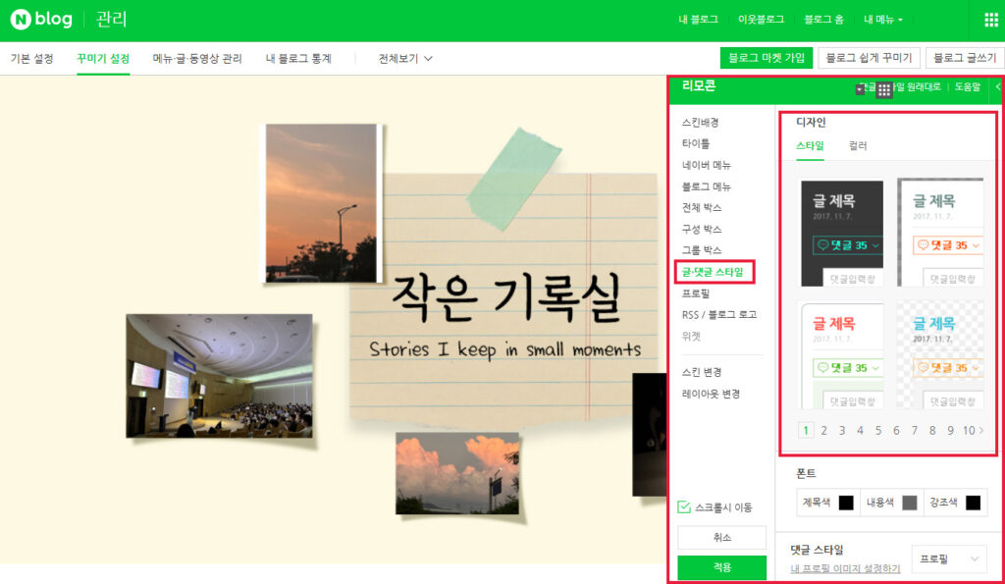The height and width of the screenshot is (584, 1005).
Task: Pick the 제목색 black color swatch
Action: pyautogui.click(x=846, y=503)
